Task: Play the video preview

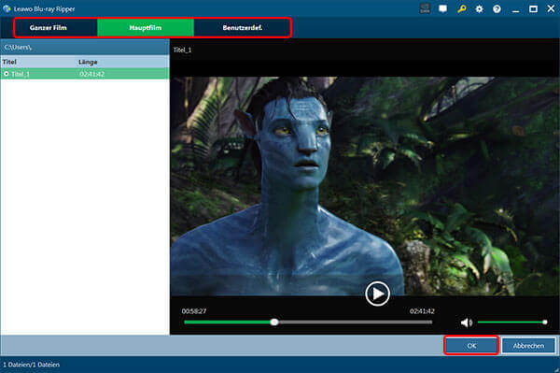Action: tap(377, 294)
